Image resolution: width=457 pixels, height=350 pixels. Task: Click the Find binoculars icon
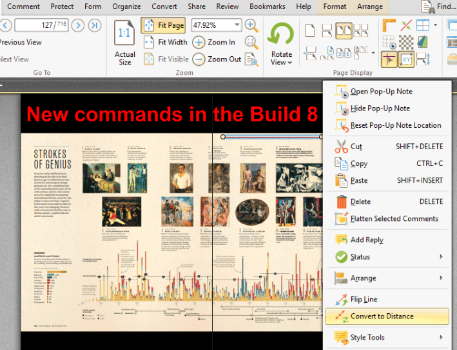click(429, 7)
